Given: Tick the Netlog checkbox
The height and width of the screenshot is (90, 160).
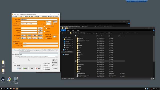Looking at the screenshot, I should pos(20,38).
